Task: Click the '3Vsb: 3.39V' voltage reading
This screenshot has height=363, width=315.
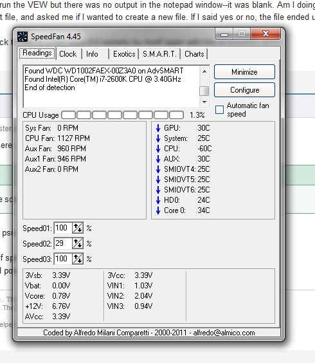Action: (48, 275)
